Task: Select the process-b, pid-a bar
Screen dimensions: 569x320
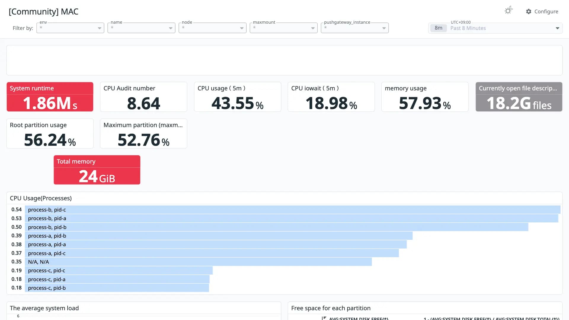Action: 291,218
